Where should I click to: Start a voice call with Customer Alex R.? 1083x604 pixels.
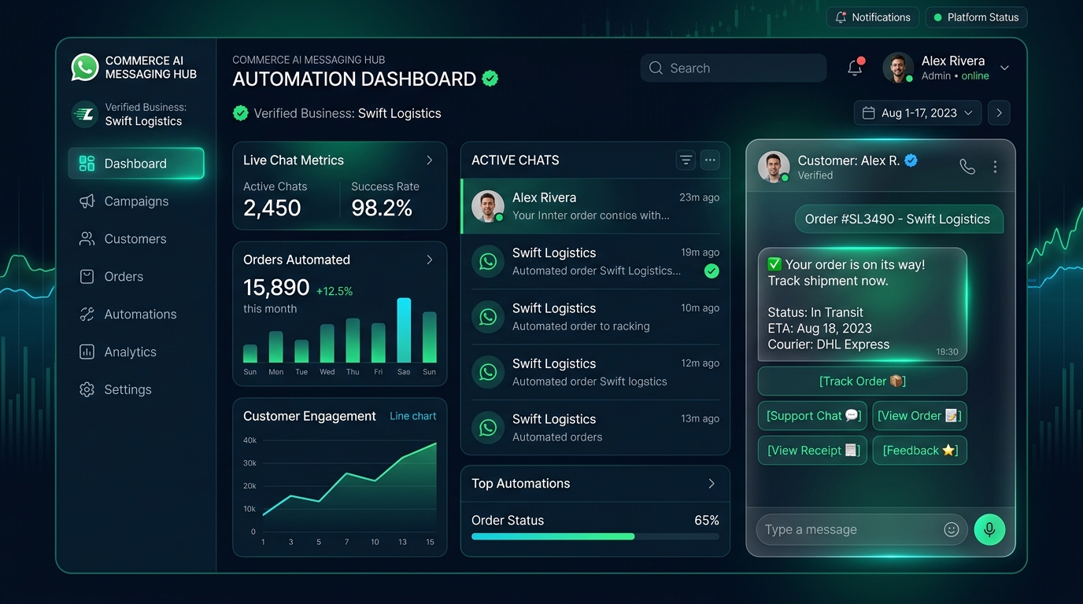click(967, 167)
